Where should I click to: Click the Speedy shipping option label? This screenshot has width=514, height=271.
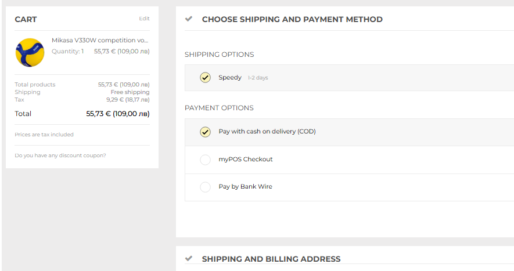(230, 78)
